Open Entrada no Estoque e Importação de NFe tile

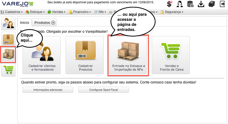[x=128, y=55]
